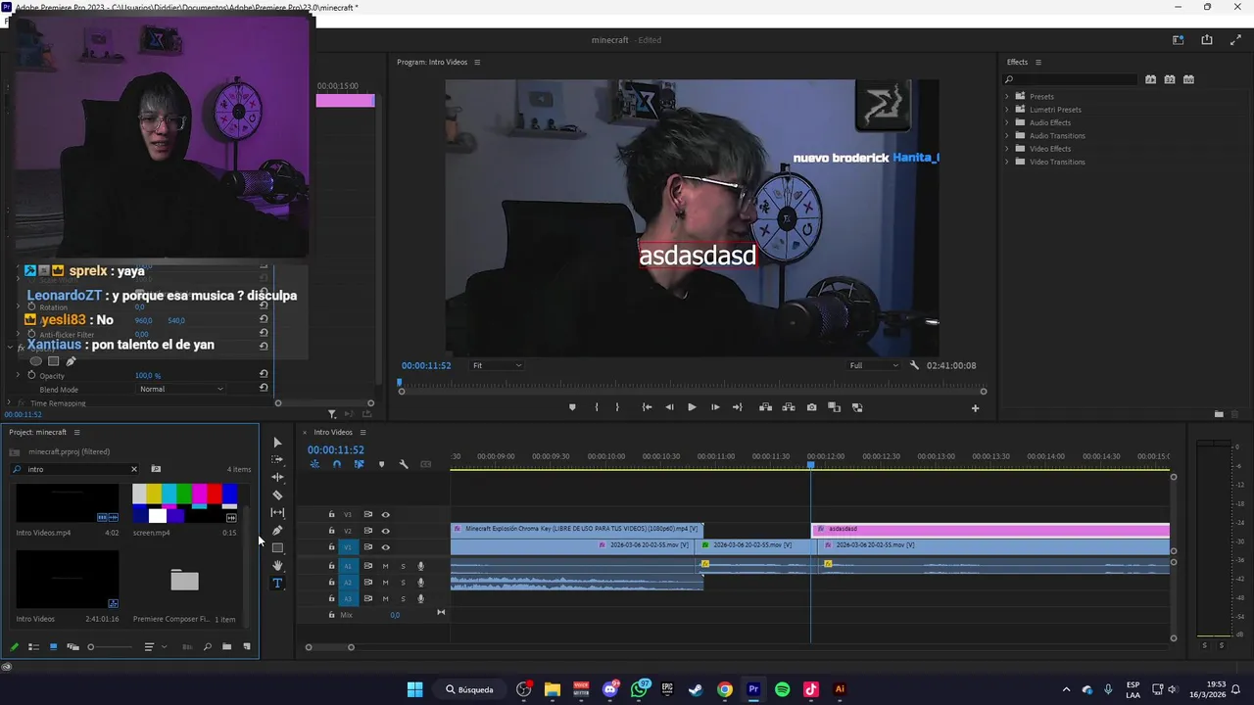Open Blend Mode Normal dropdown
Image resolution: width=1254 pixels, height=705 pixels.
181,389
